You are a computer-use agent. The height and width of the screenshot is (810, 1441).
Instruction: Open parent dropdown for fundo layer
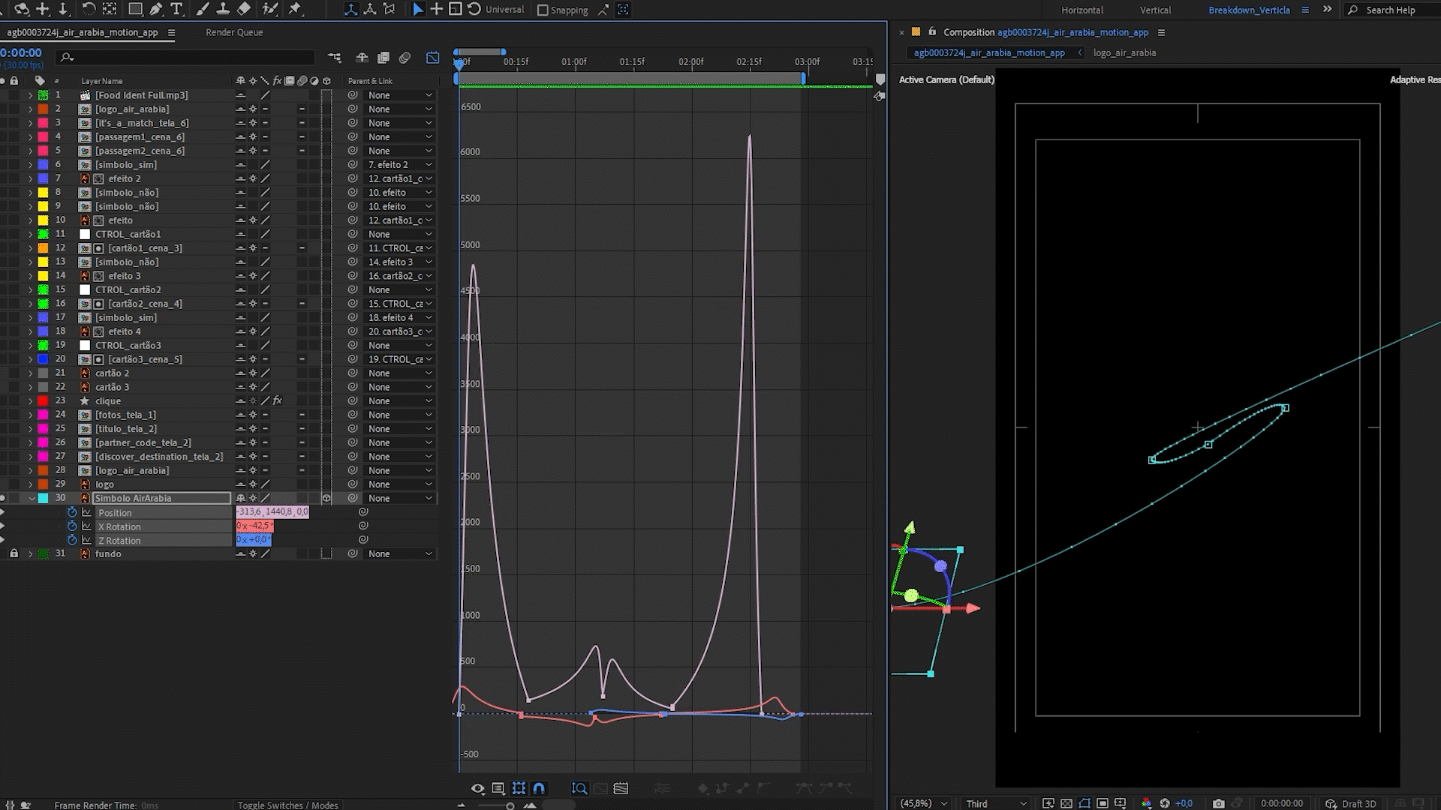click(400, 554)
